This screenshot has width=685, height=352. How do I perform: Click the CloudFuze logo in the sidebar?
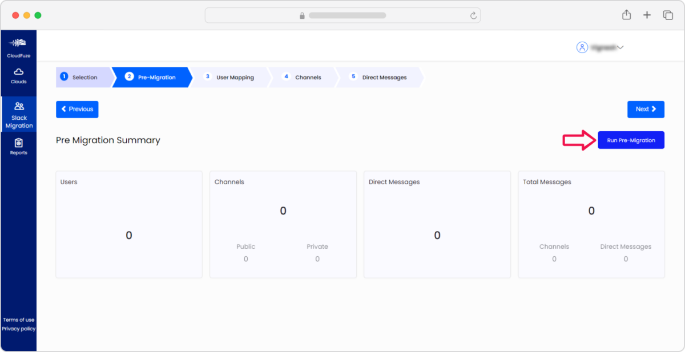[x=19, y=46]
